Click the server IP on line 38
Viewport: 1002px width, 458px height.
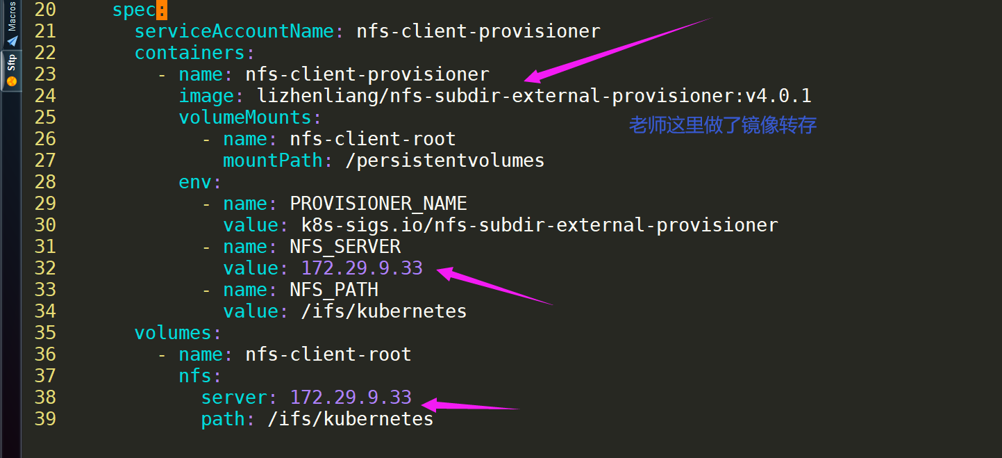(x=351, y=398)
